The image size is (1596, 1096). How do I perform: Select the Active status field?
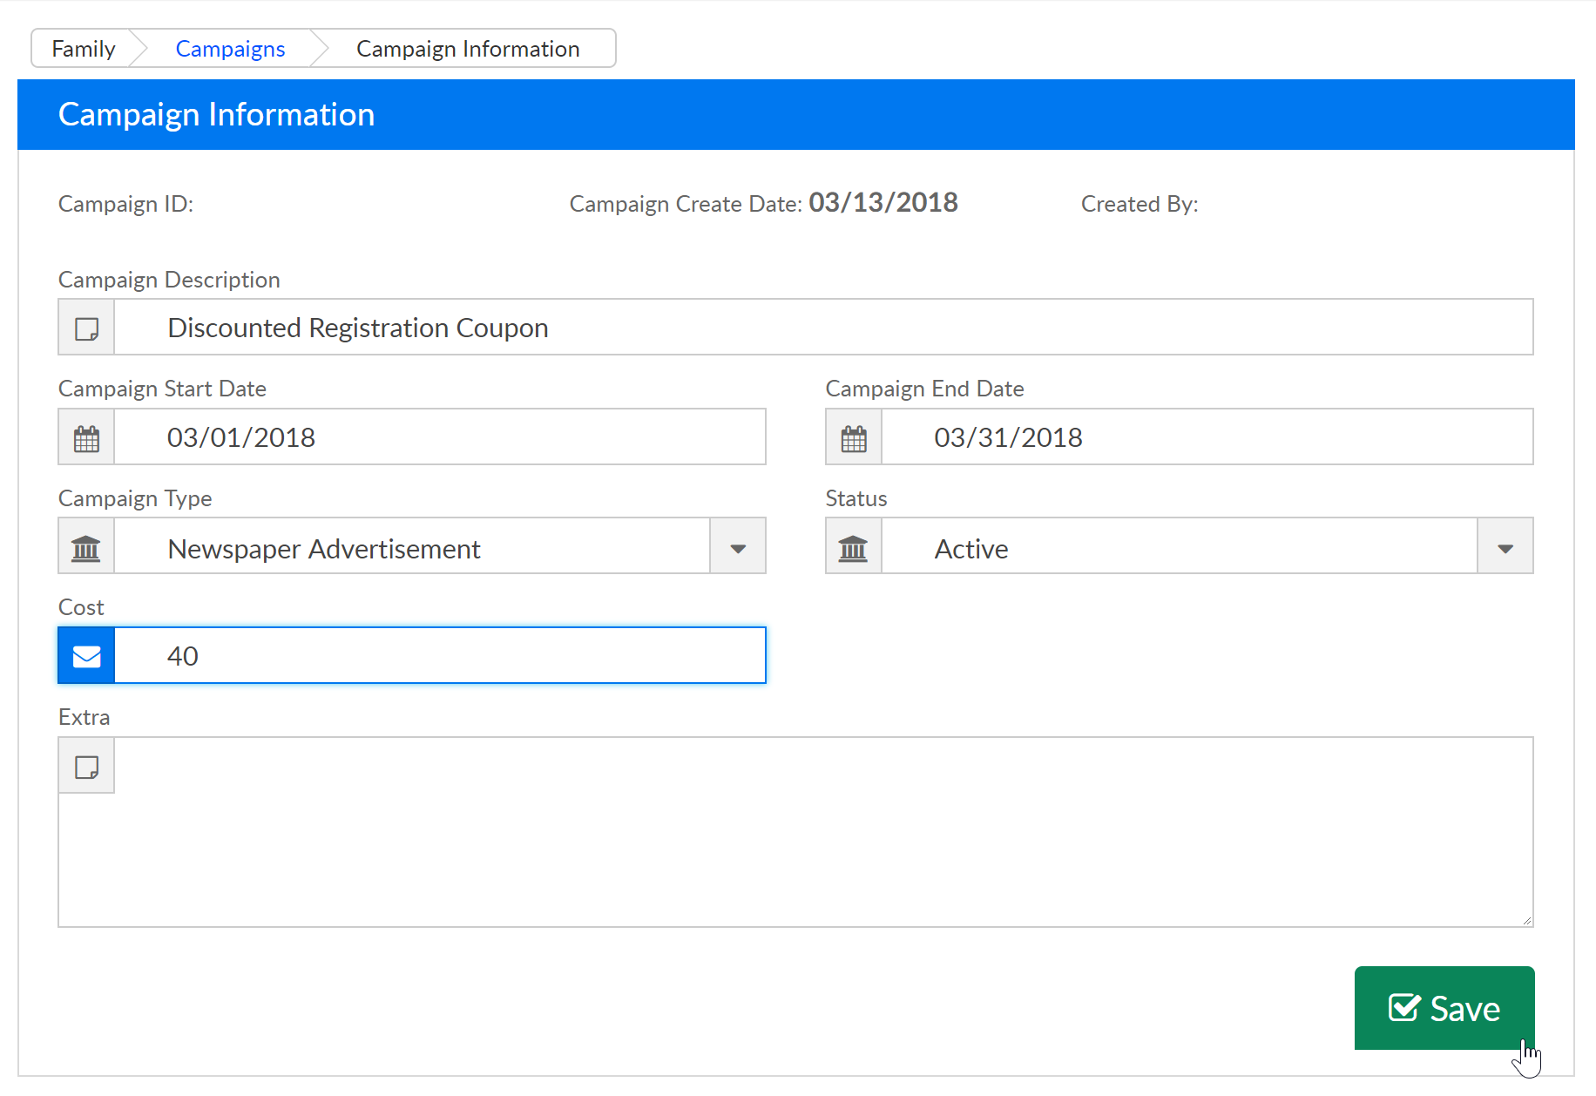[x=1180, y=547]
